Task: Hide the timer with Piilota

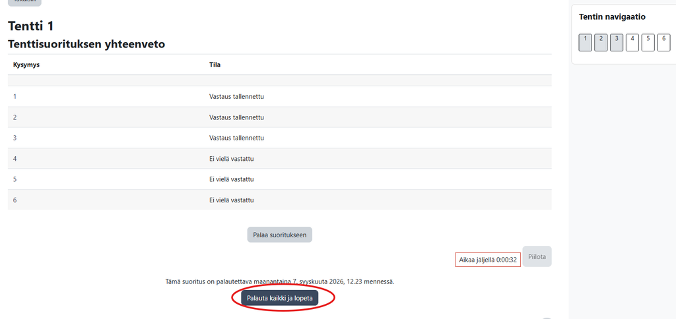Action: [537, 256]
